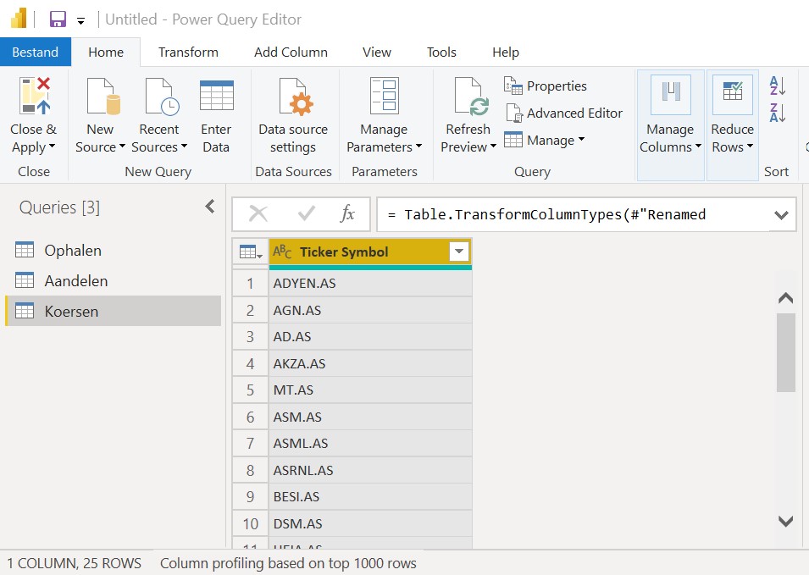Switch to the Transform tab
The height and width of the screenshot is (575, 809).
(188, 53)
